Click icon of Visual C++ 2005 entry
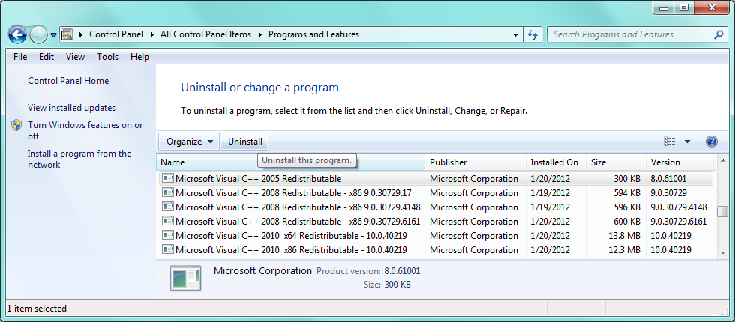This screenshot has width=735, height=322. tap(167, 178)
